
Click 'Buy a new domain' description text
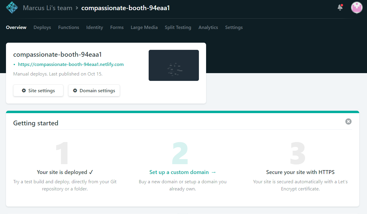pyautogui.click(x=182, y=185)
